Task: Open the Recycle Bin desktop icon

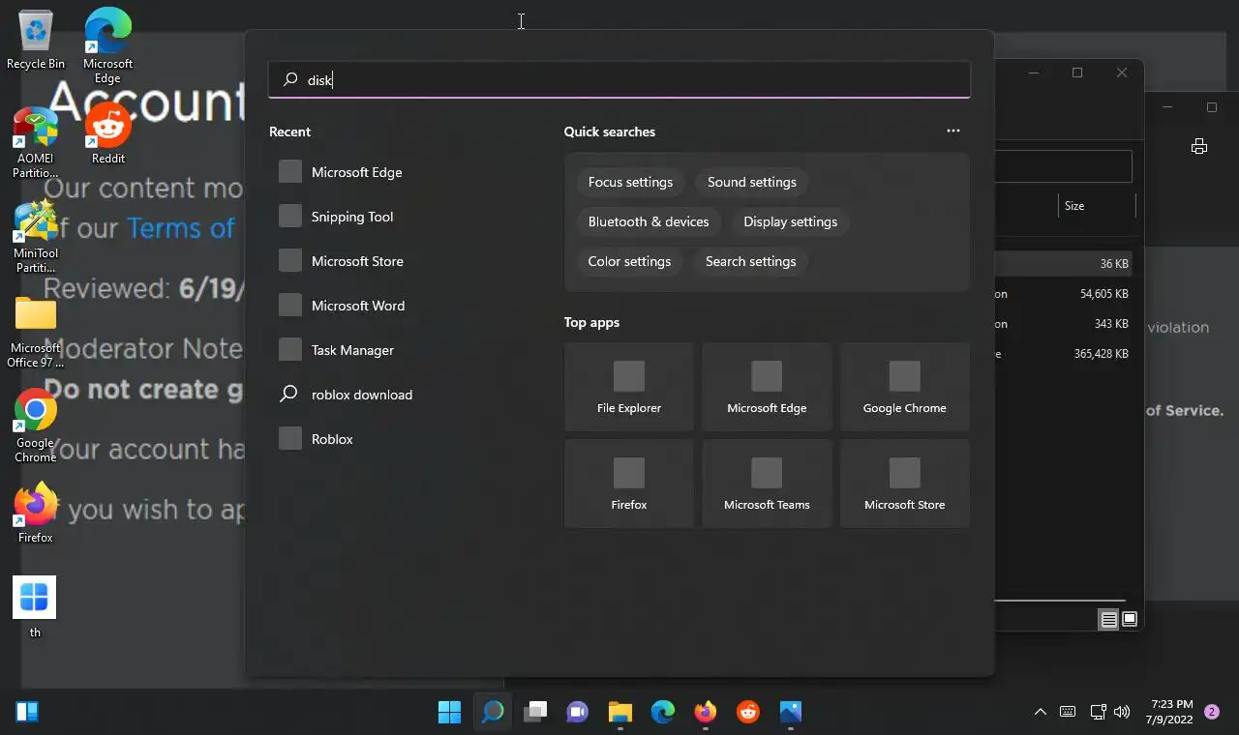Action: click(36, 41)
